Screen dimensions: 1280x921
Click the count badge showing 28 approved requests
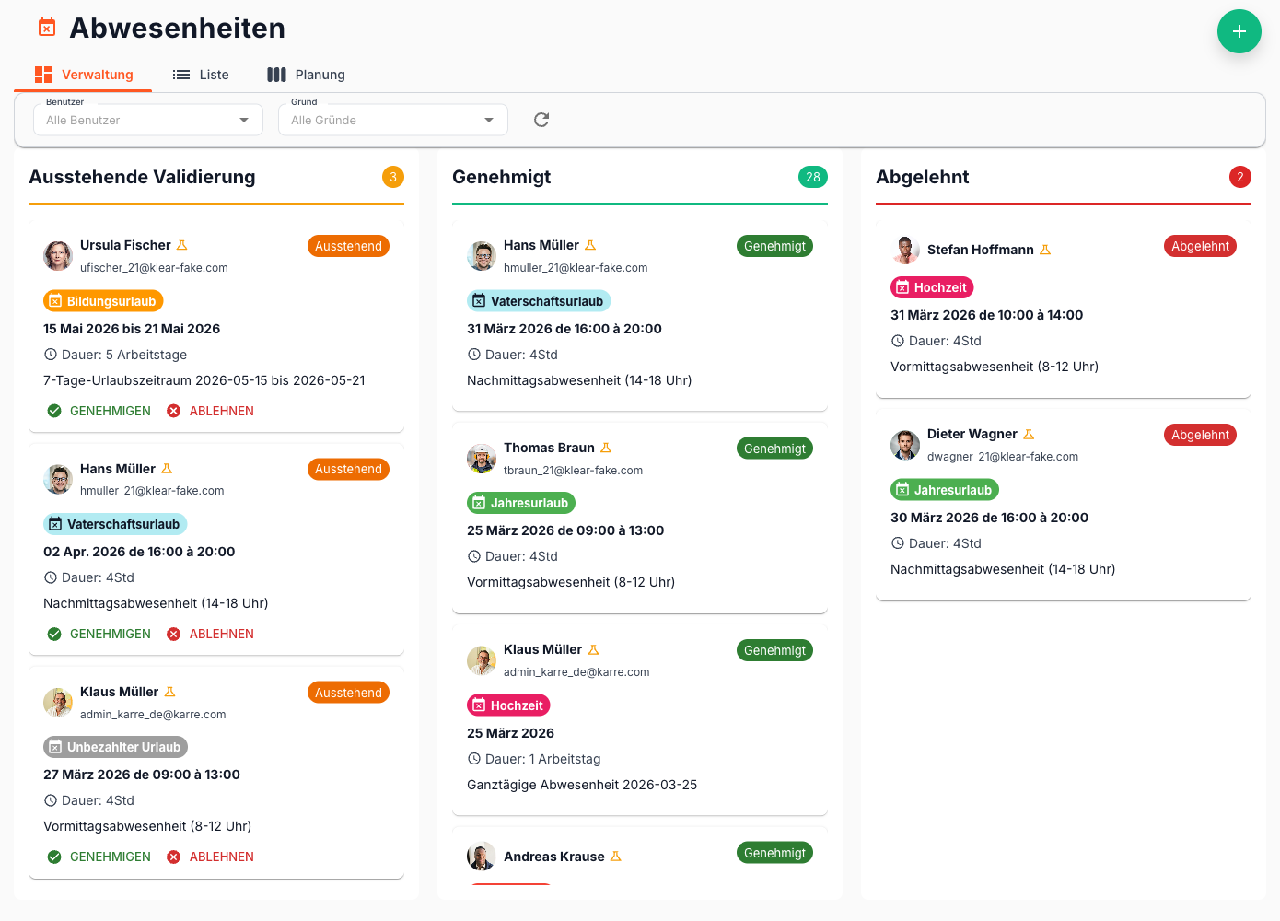coord(813,177)
